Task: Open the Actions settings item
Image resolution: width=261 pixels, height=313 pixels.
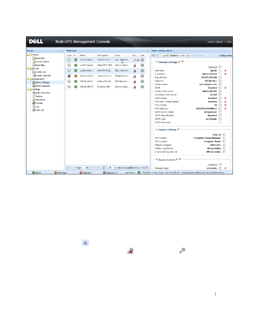Action: [x=39, y=96]
